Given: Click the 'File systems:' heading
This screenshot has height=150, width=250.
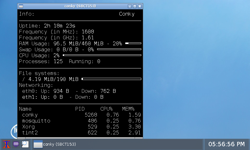Looking at the screenshot, I should click(39, 73).
